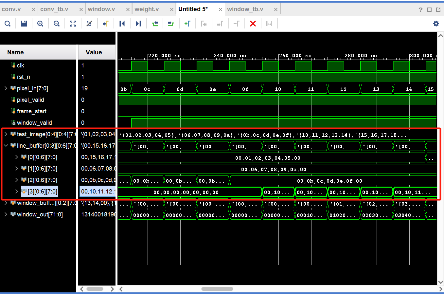
Task: Click the Swap cursors icon
Action: [237, 24]
